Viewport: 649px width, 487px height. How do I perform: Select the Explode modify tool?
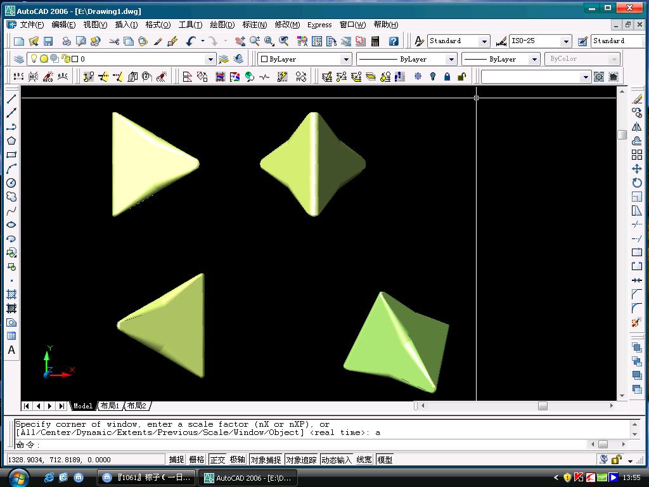[637, 323]
